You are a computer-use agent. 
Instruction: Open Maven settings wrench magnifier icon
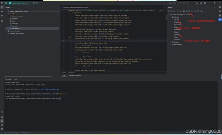[202, 11]
